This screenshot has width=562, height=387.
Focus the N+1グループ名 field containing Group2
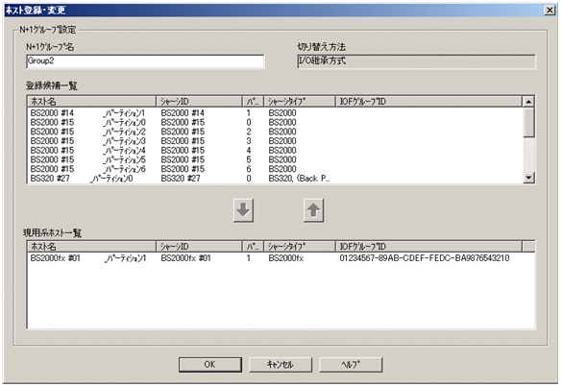(x=145, y=61)
